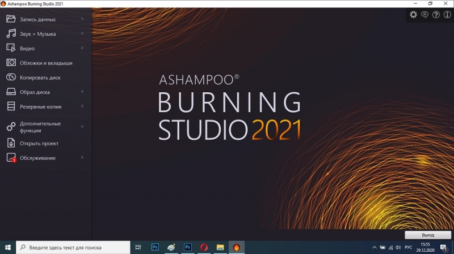The width and height of the screenshot is (454, 254).
Task: Open the Windows Start menu
Action: [x=8, y=247]
